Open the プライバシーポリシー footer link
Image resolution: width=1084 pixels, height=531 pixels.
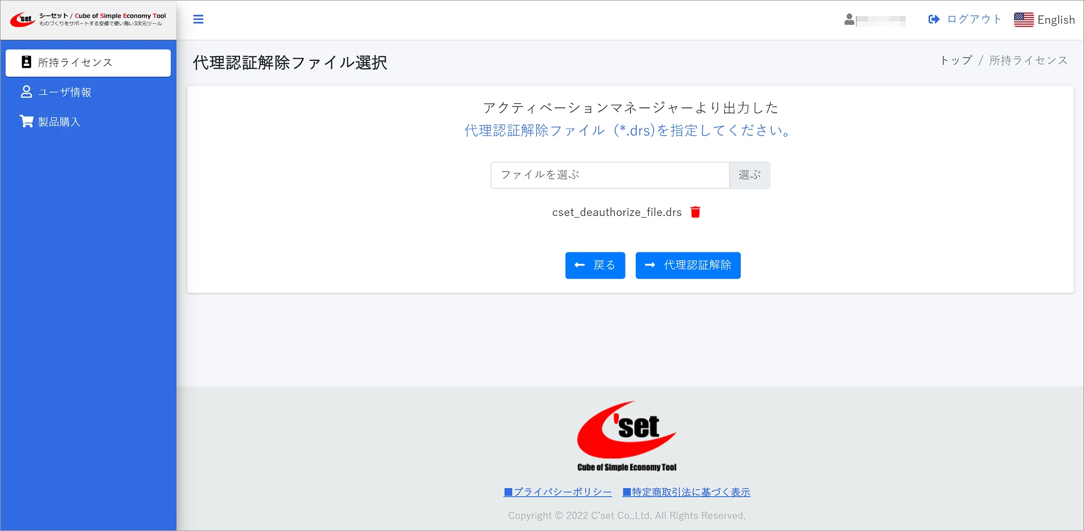pyautogui.click(x=558, y=492)
